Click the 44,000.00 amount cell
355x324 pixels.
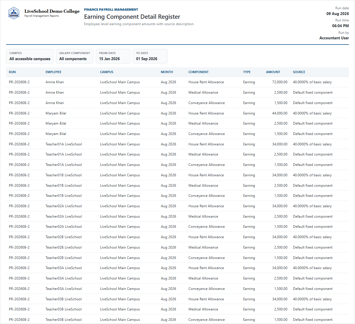[x=280, y=113]
